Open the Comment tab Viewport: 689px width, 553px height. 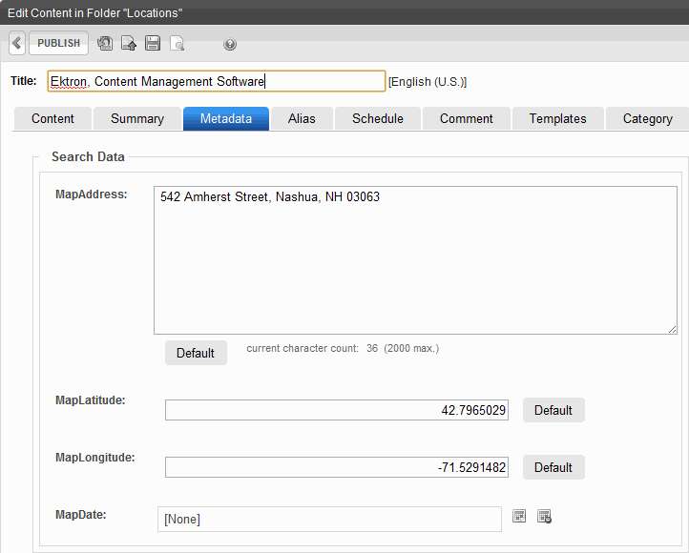[x=467, y=118]
